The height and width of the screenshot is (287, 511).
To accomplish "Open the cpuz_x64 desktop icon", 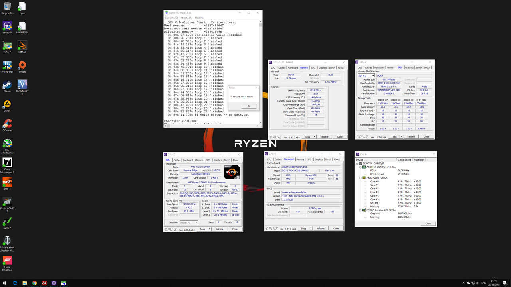I will pos(7,28).
